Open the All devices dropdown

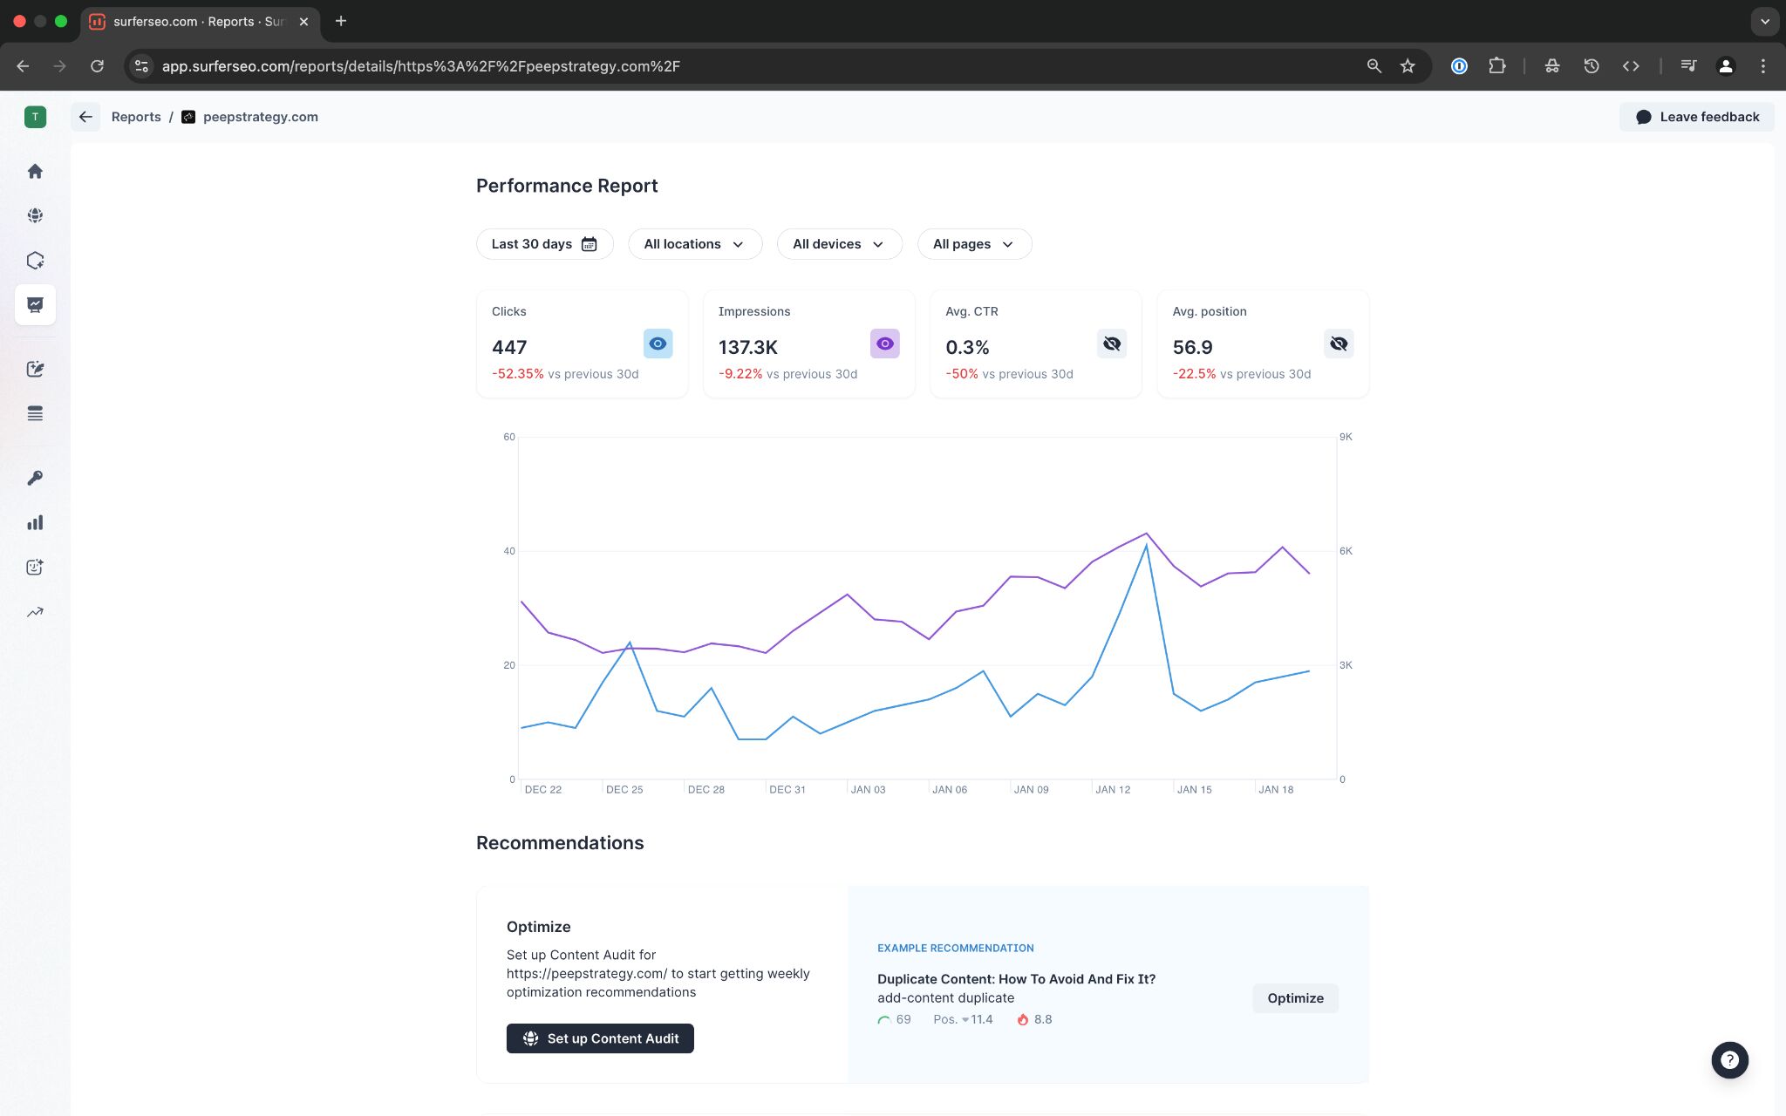point(838,244)
